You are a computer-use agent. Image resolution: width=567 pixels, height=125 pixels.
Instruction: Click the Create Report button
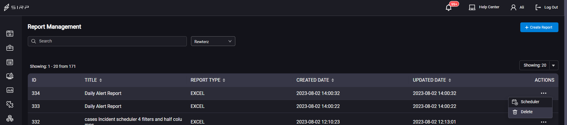click(539, 27)
